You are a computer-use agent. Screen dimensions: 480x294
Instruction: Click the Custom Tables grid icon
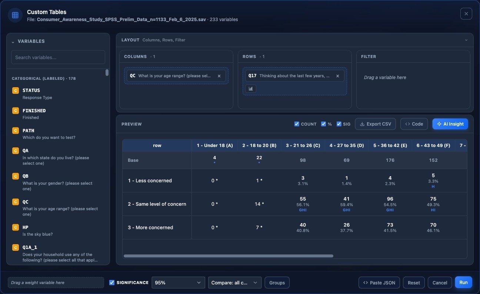15,15
